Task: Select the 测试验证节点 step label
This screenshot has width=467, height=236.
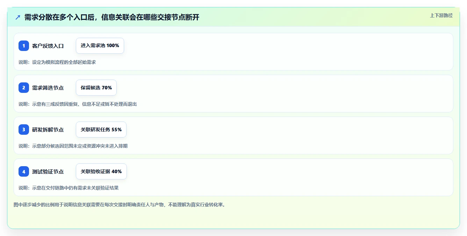Action: click(48, 171)
